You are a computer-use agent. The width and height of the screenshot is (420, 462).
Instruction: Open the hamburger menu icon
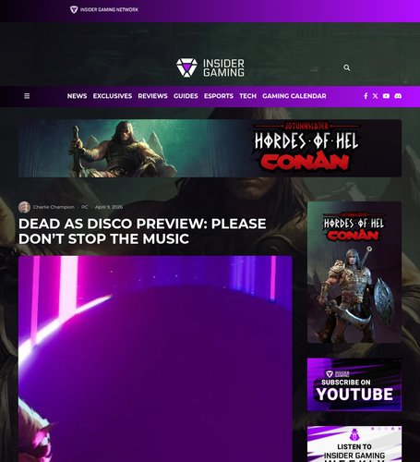click(x=27, y=96)
